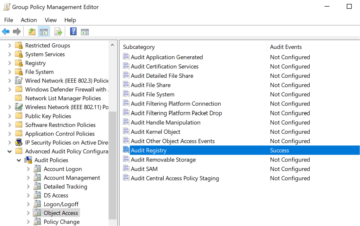This screenshot has height=226, width=360.
Task: Open Help via blue question mark icon
Action: tap(73, 32)
